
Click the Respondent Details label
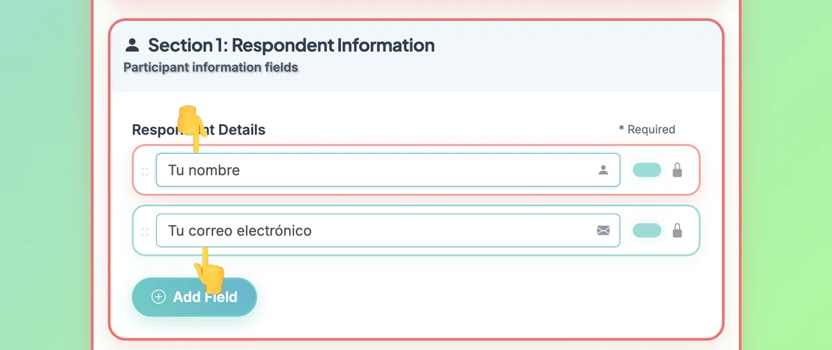[198, 130]
